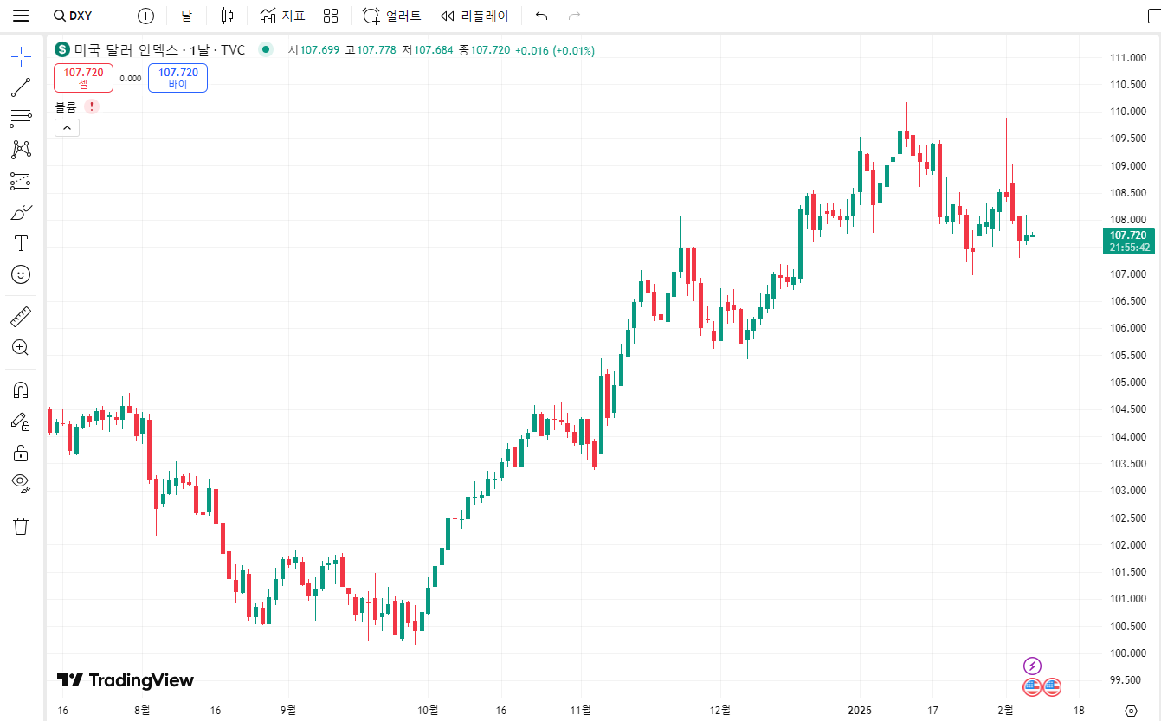Click the 저107.684 low value in legend
1161x721 pixels.
[x=428, y=50]
